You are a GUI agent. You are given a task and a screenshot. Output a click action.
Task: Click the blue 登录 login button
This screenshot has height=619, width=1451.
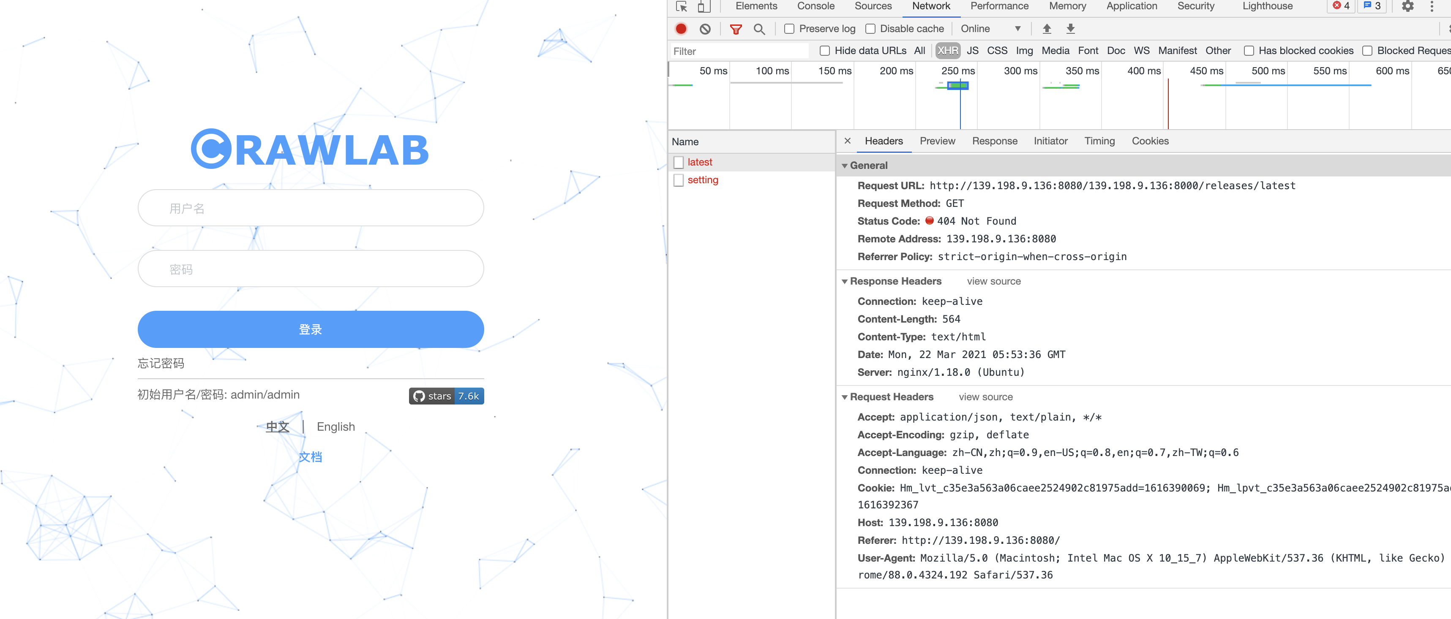coord(311,329)
